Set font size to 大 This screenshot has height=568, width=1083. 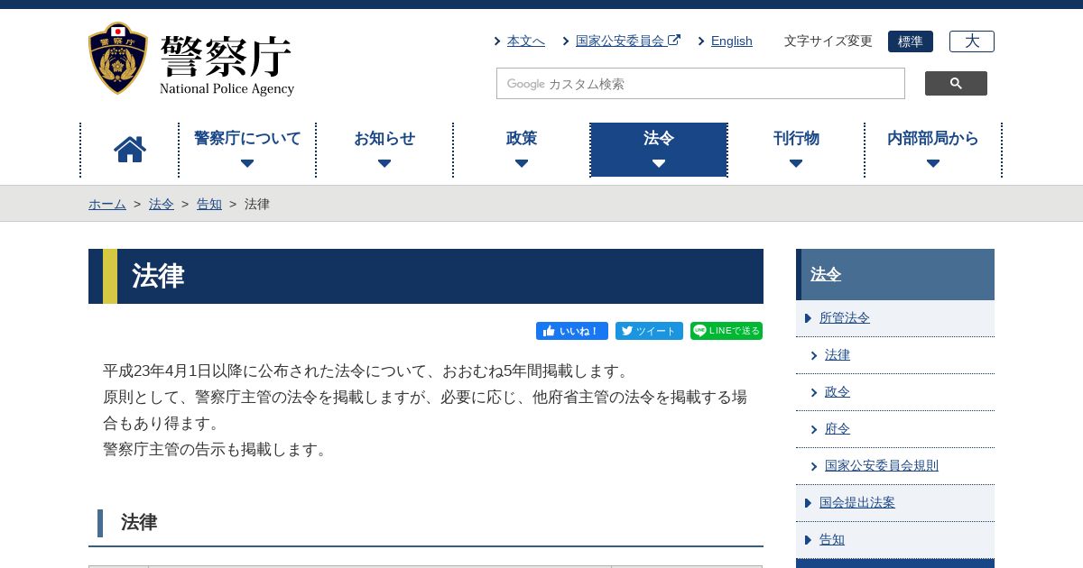[x=972, y=41]
